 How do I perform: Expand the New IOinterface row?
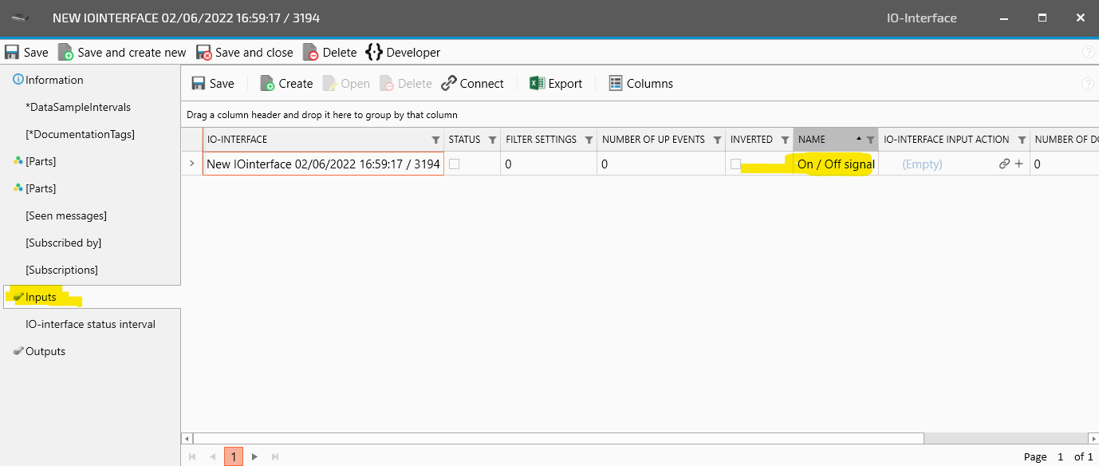(x=191, y=164)
